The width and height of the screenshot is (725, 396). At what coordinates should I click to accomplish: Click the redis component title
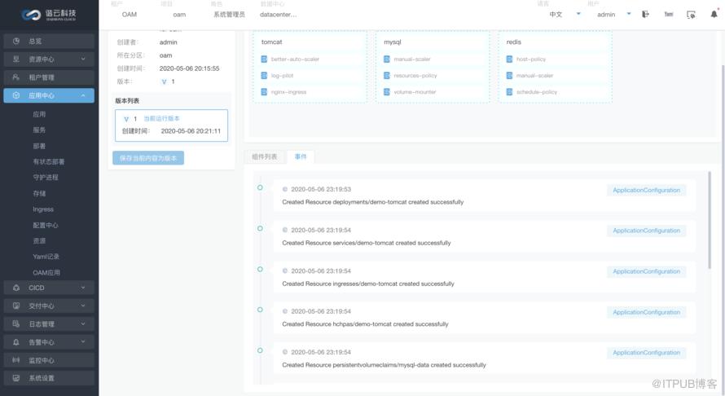[x=514, y=42]
